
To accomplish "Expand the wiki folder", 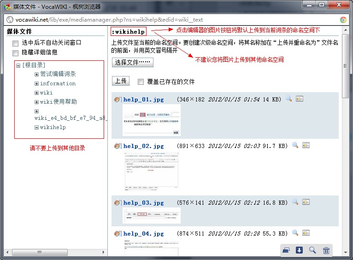I will click(36, 93).
